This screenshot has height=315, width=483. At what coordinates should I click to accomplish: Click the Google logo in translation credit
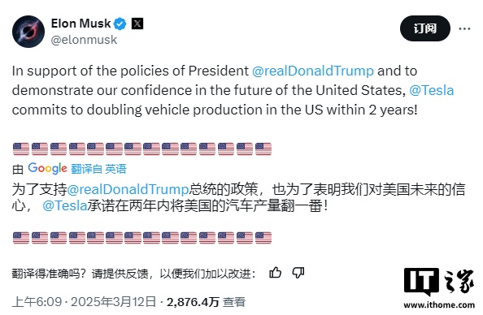pyautogui.click(x=47, y=168)
